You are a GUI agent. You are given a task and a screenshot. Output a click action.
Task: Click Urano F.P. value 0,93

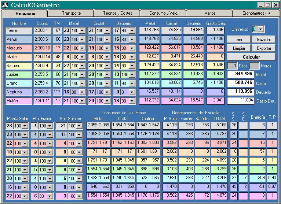pos(272,178)
